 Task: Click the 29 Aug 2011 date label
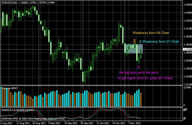[x=39, y=123]
